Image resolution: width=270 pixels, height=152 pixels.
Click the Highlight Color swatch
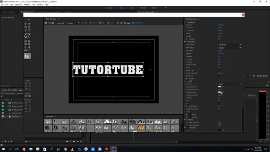[x=219, y=87]
